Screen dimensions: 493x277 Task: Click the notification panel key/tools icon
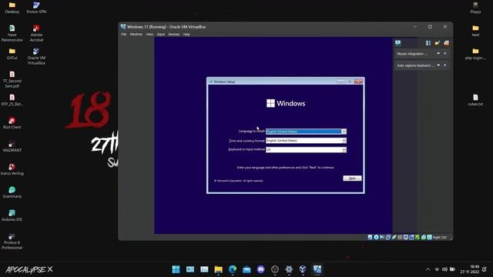[437, 43]
